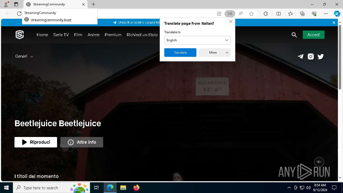Click the taskbar search box
This screenshot has width=343, height=193.
pos(51,188)
